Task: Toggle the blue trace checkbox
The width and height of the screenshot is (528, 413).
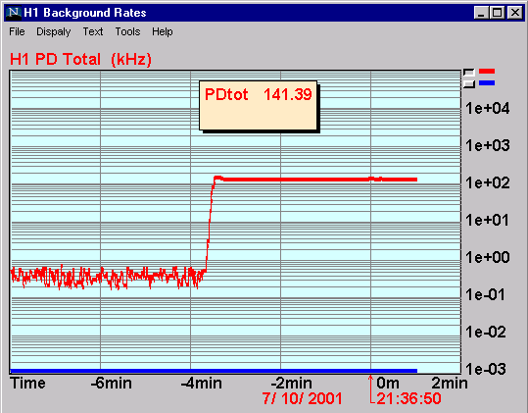Action: point(468,83)
